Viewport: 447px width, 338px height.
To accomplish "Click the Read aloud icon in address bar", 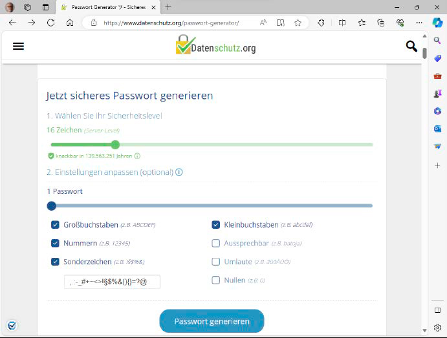I will (x=263, y=23).
